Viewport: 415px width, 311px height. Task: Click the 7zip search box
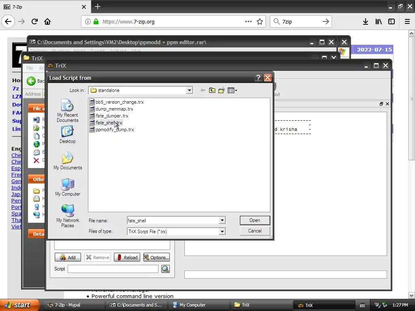tap(301, 22)
